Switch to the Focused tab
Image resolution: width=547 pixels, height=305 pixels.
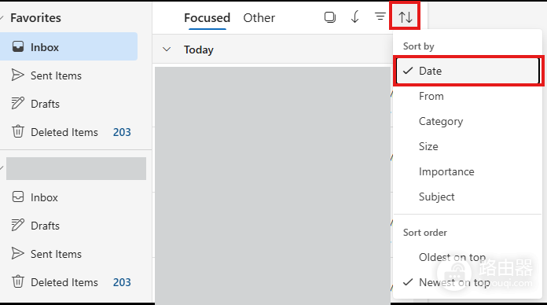point(207,18)
